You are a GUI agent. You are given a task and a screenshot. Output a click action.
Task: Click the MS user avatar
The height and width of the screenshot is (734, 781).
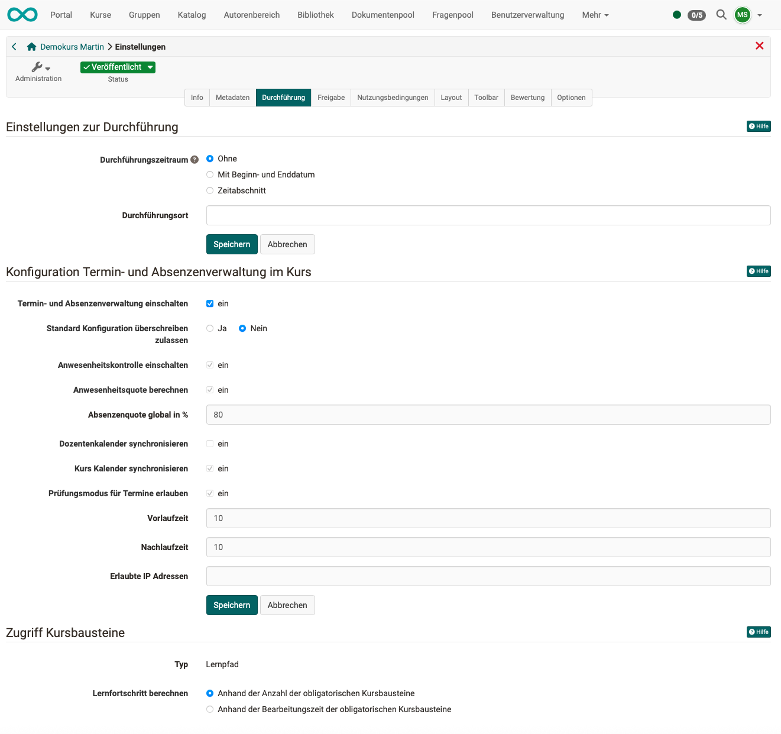742,15
